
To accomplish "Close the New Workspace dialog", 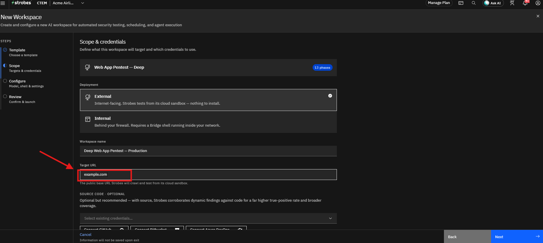I will click(x=538, y=16).
